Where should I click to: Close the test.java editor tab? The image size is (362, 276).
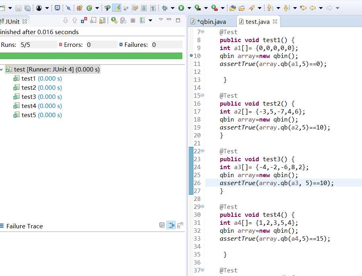[275, 21]
